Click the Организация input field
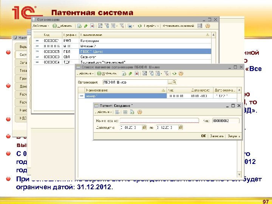Image resolution: width=272 pixels, height=204 pixels. point(135,82)
